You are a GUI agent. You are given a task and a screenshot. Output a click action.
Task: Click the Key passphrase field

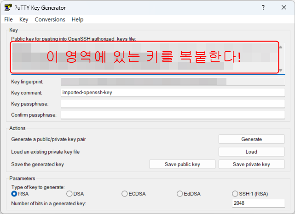click(173, 104)
